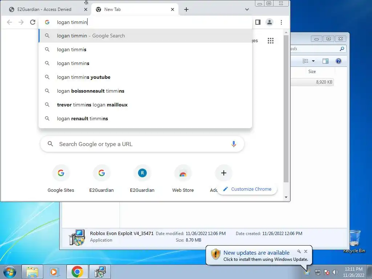Pick 'logan boissonneault timmins' suggestion
This screenshot has height=279, width=372.
pos(145,91)
